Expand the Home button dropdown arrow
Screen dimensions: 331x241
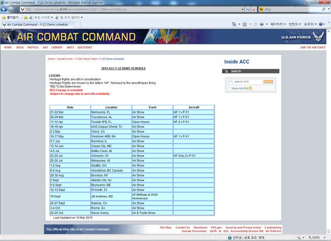coord(239,24)
